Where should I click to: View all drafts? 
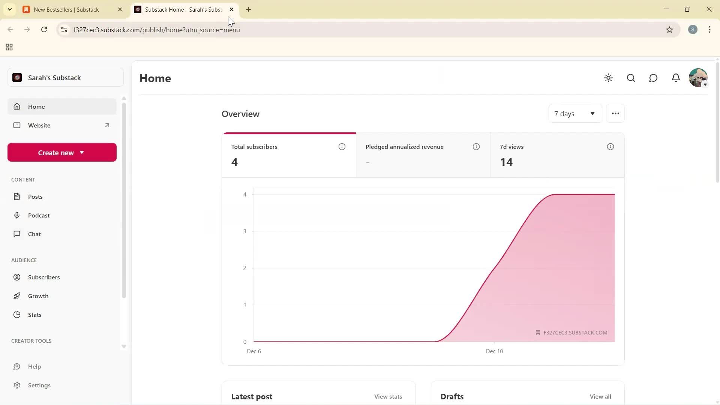(600, 396)
